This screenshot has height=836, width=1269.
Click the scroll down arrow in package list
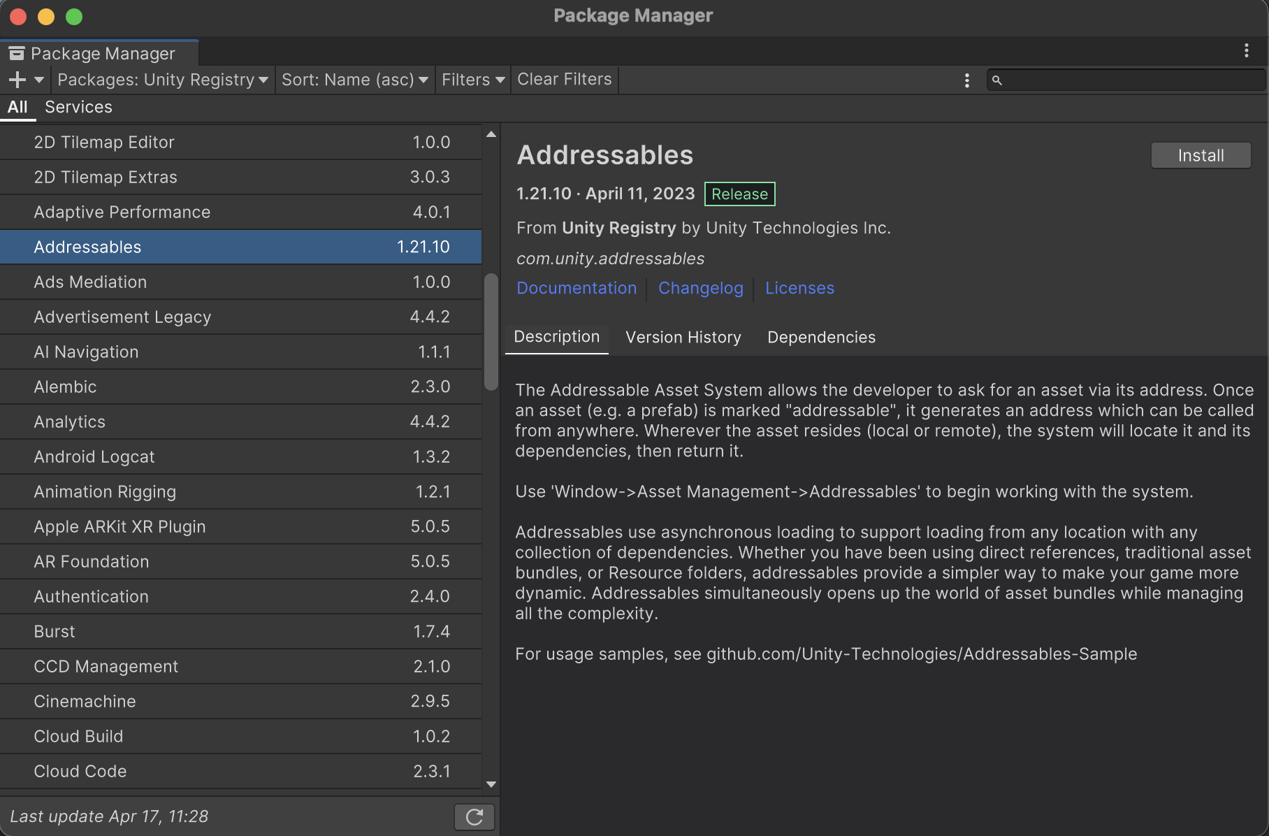(x=491, y=784)
